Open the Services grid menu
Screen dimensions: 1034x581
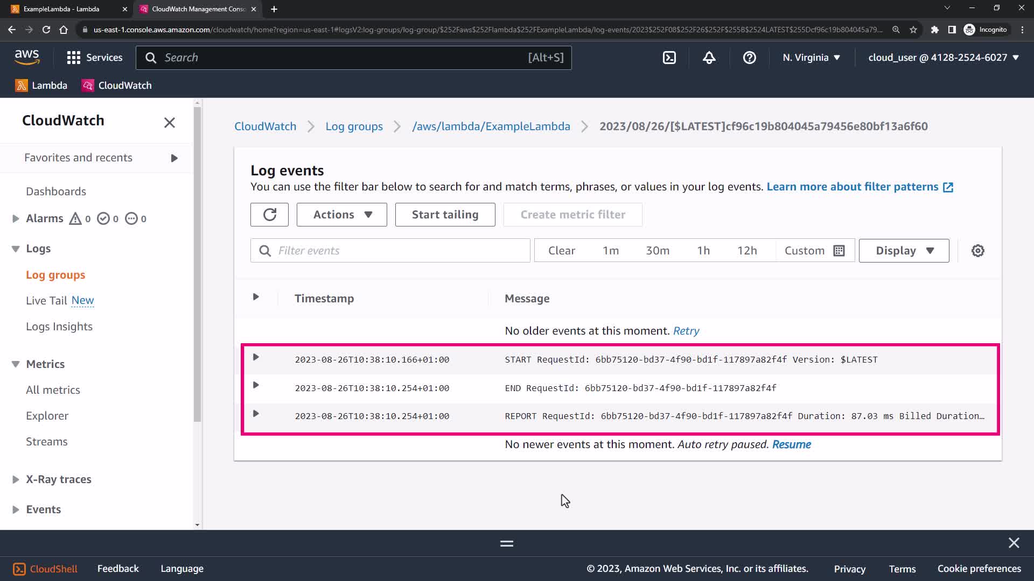point(94,58)
